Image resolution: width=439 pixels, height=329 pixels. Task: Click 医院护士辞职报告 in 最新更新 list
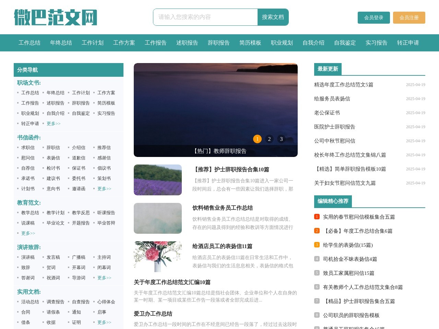pyautogui.click(x=334, y=127)
